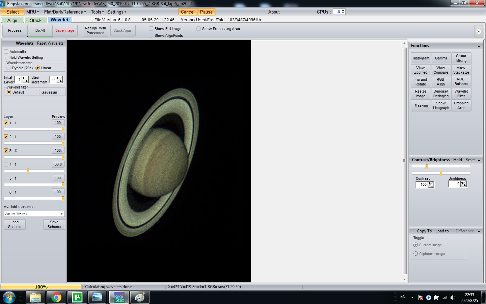Click the Do All button

click(40, 30)
